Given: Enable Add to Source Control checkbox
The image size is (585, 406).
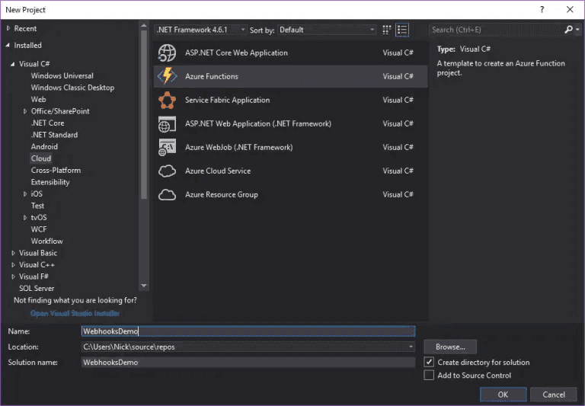Looking at the screenshot, I should [429, 375].
